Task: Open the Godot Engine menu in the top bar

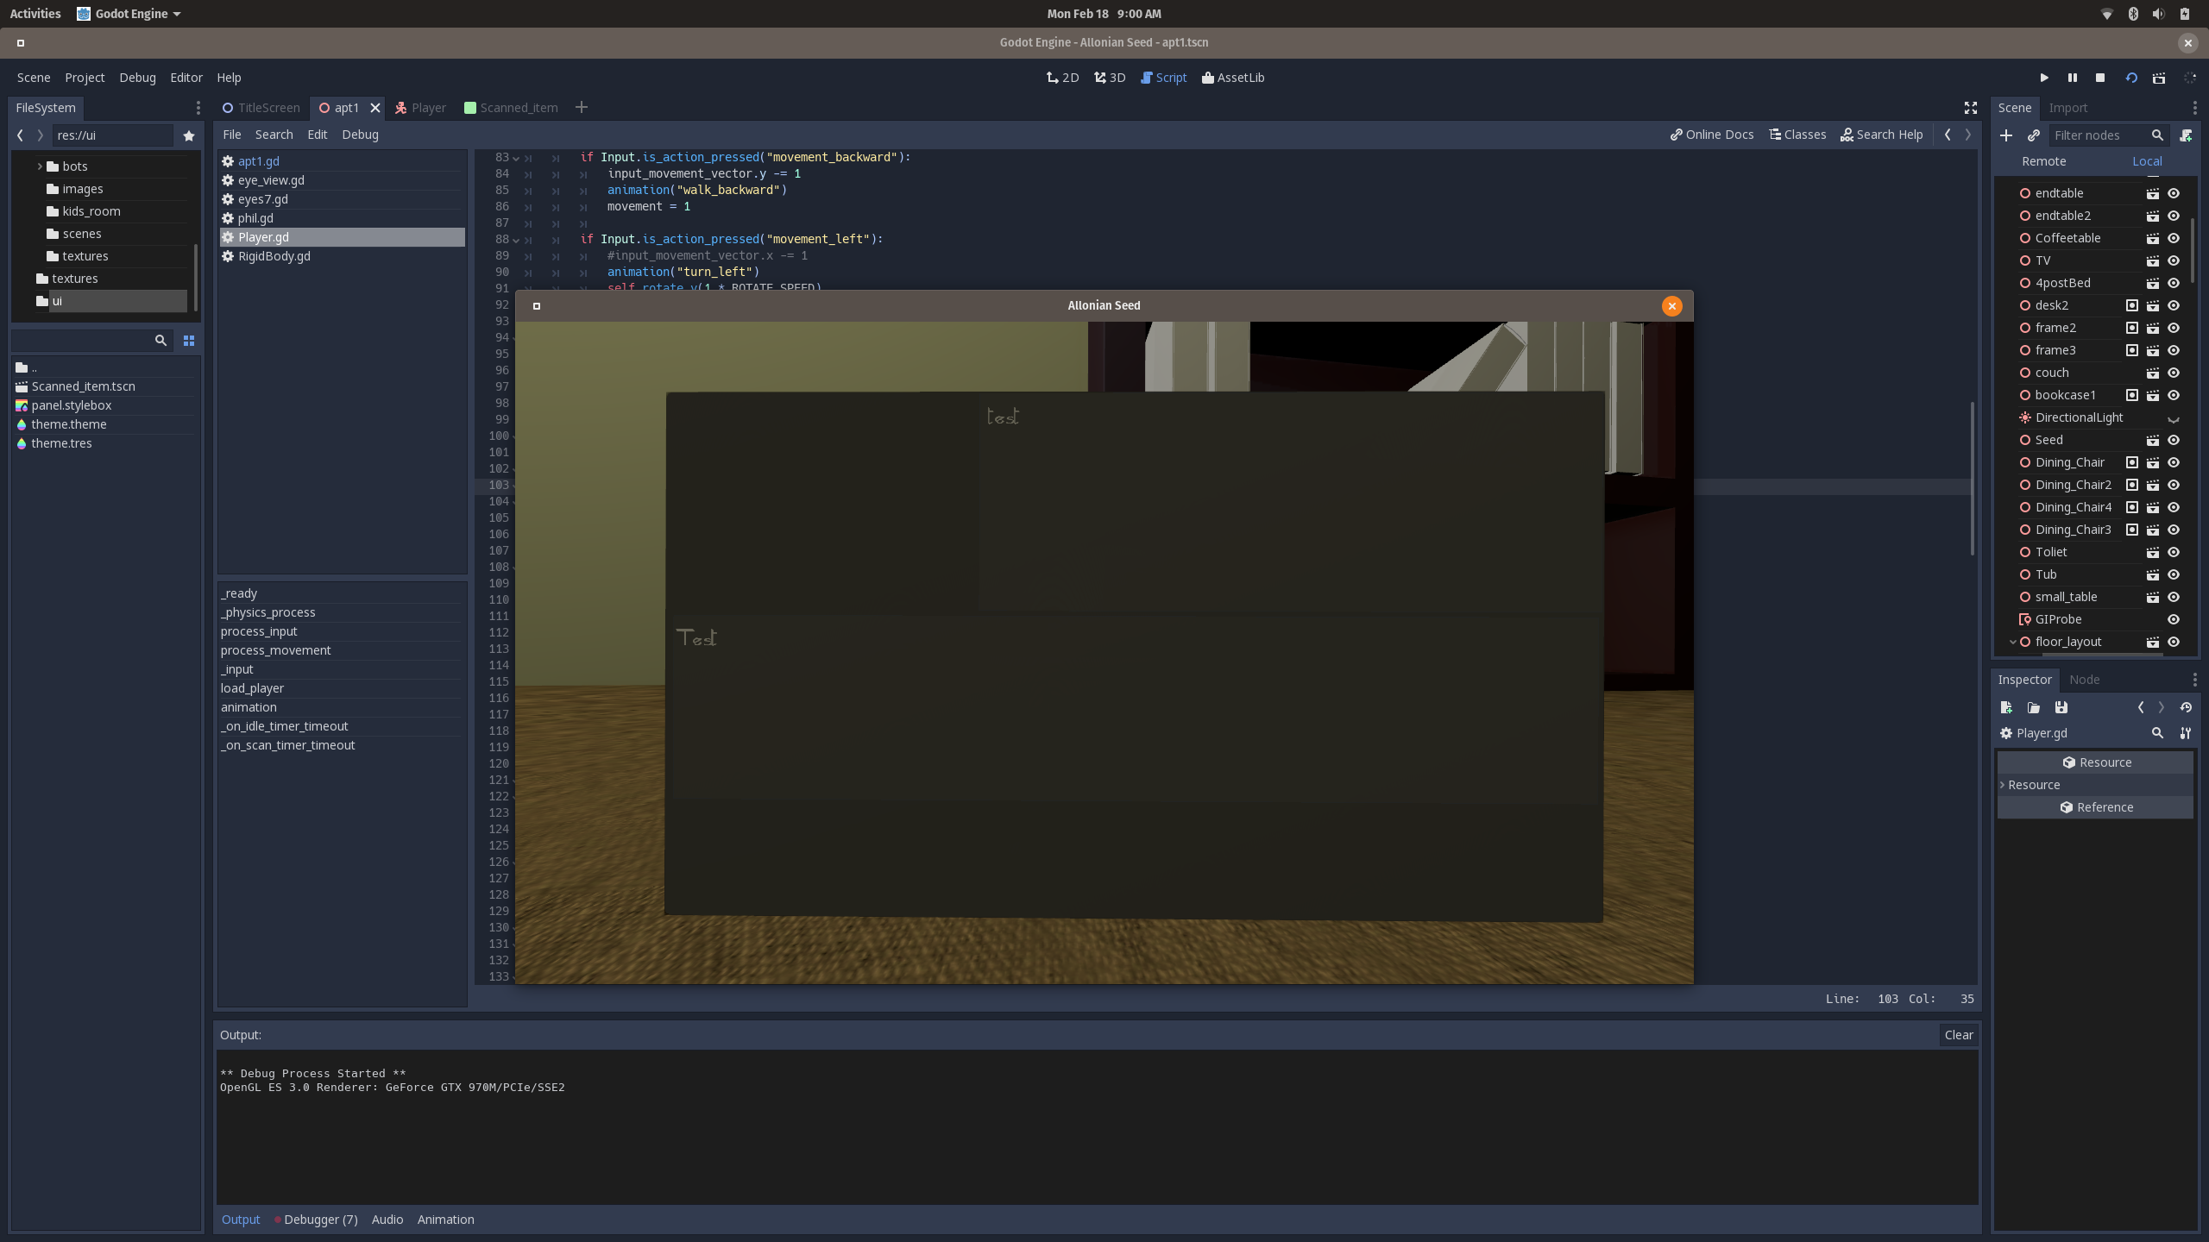Action: [128, 13]
